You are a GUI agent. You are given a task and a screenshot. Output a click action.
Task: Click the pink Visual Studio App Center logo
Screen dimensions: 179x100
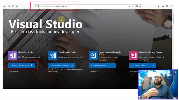[133, 56]
